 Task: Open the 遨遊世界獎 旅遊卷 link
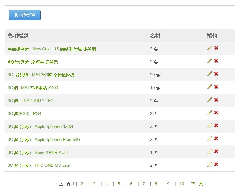[33, 62]
